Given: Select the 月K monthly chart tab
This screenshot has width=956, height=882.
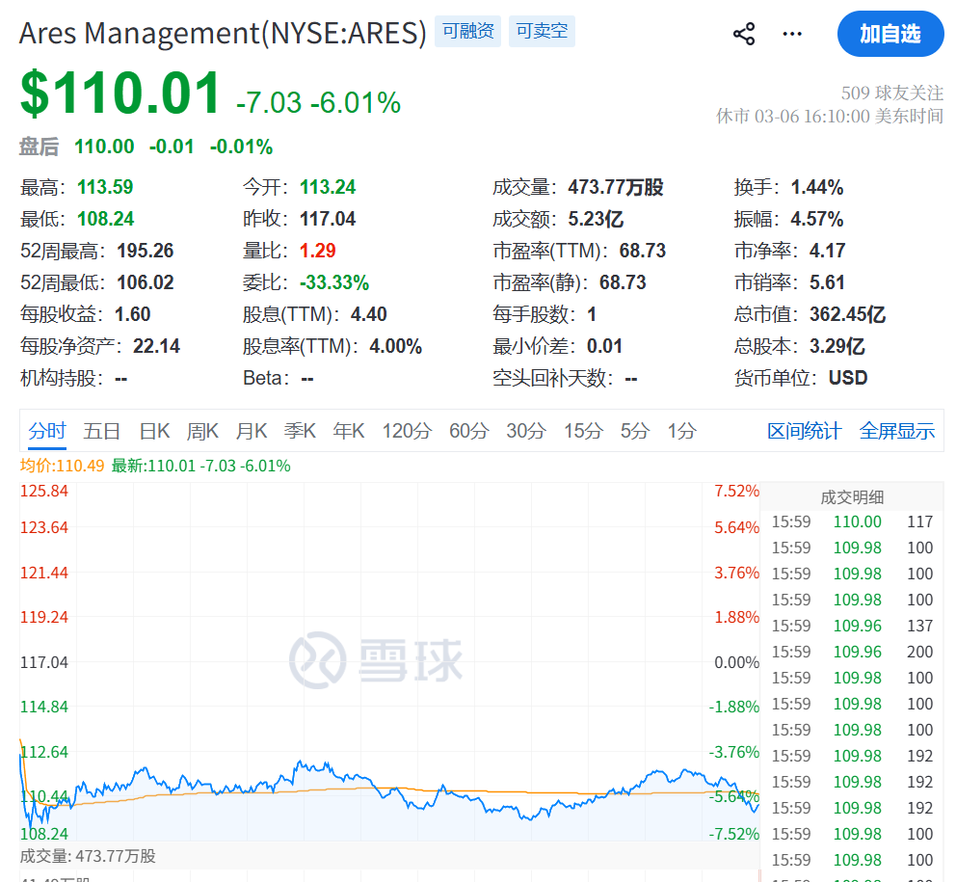Looking at the screenshot, I should (x=252, y=431).
